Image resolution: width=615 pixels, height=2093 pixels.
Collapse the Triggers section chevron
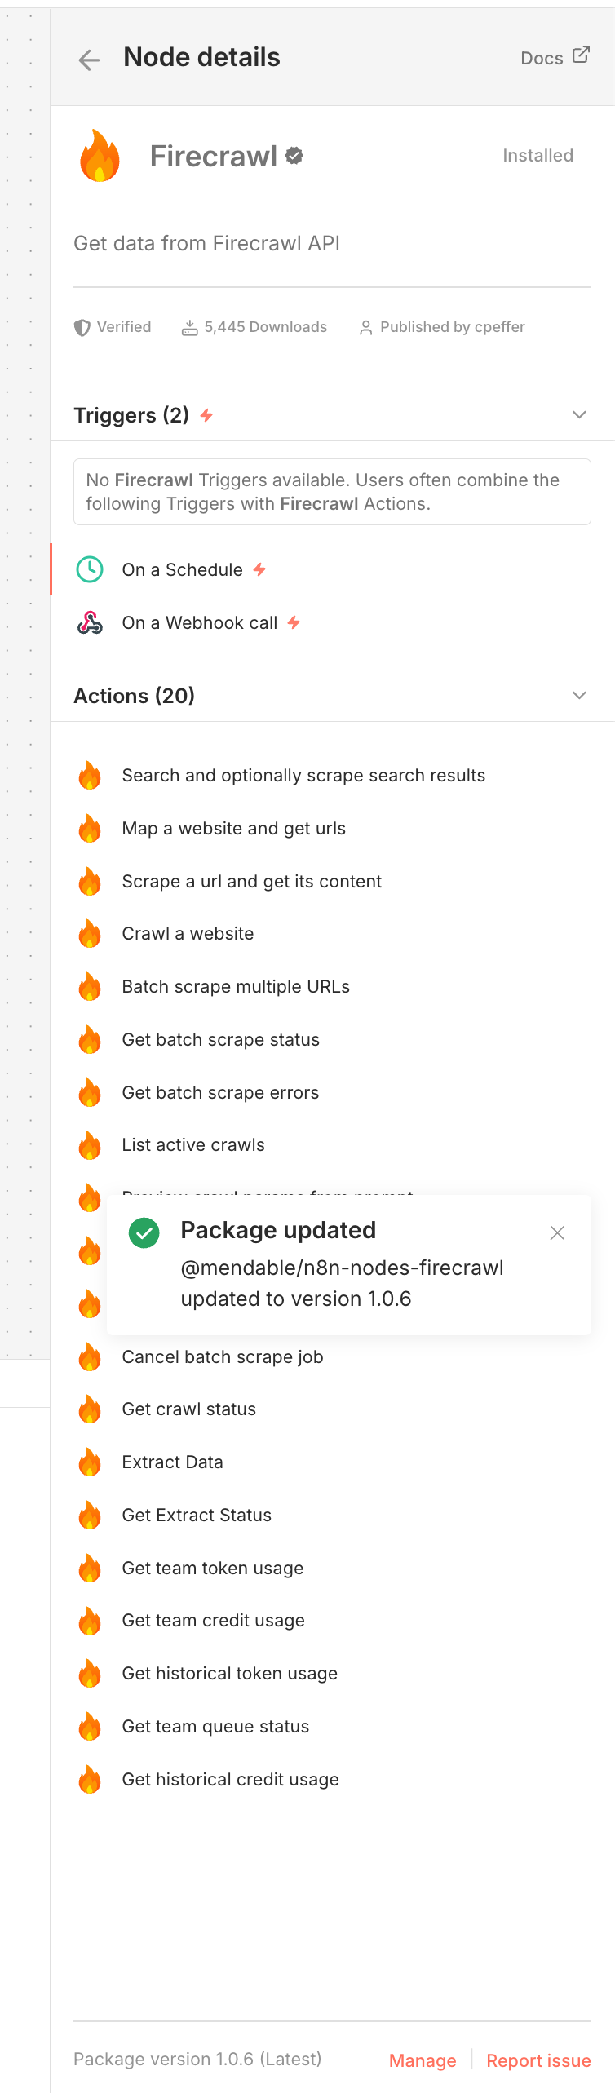click(579, 414)
